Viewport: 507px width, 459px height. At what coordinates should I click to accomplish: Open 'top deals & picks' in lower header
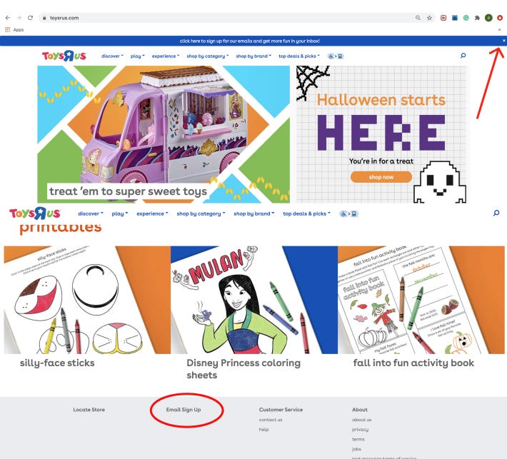pos(306,213)
